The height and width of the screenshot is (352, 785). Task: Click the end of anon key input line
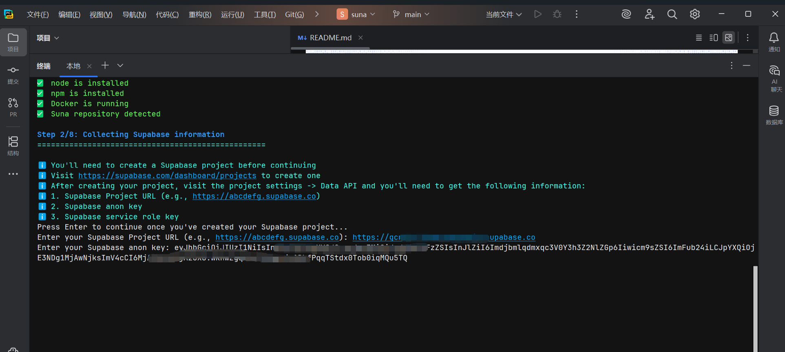(408, 258)
